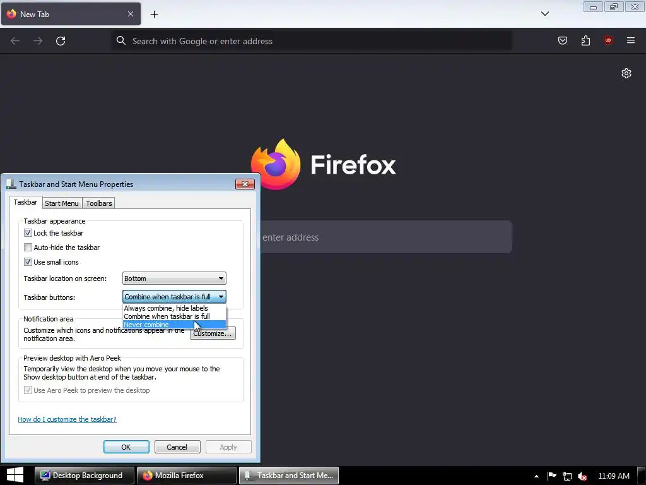
Task: Go back using Firefox back arrow
Action: tap(15, 41)
